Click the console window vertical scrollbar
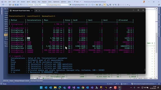The height and width of the screenshot is (90, 161). 145,70
